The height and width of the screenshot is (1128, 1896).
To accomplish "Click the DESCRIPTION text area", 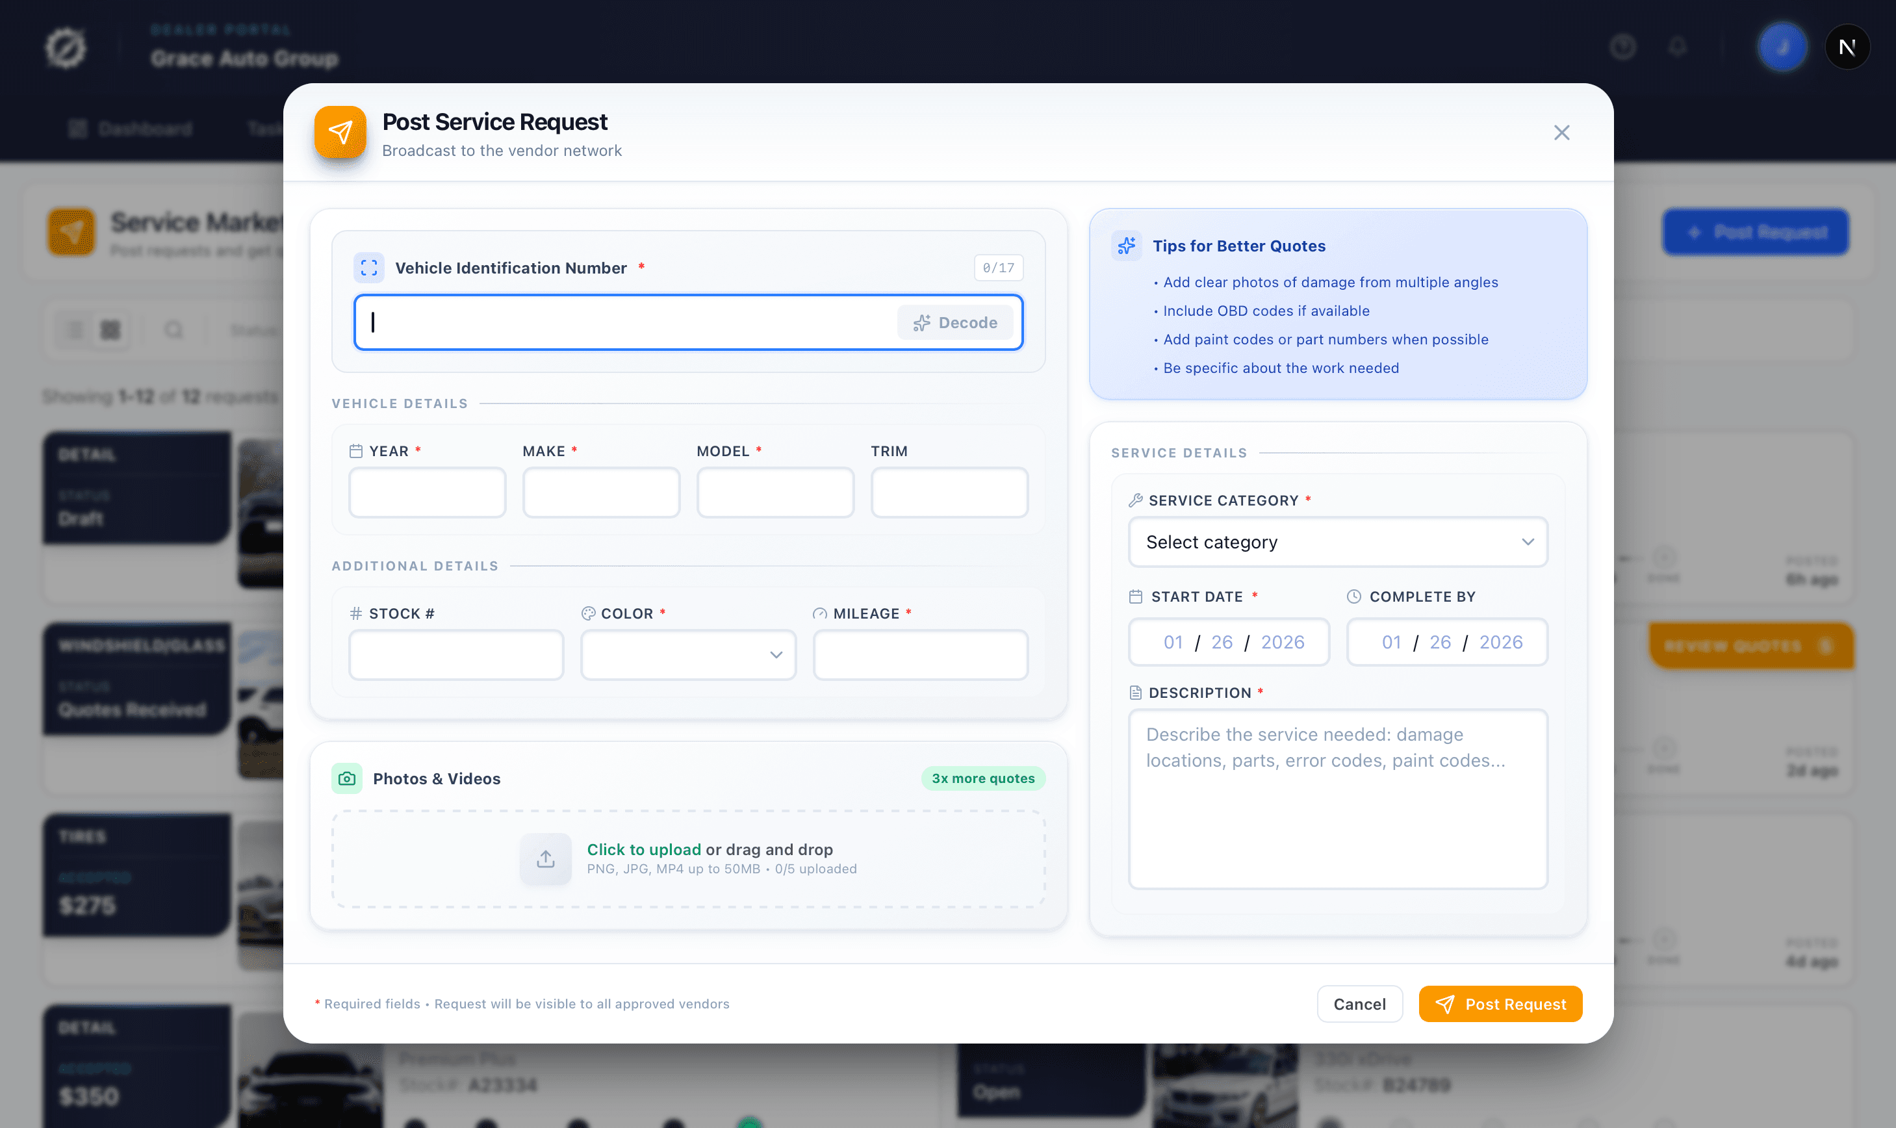I will coord(1337,799).
